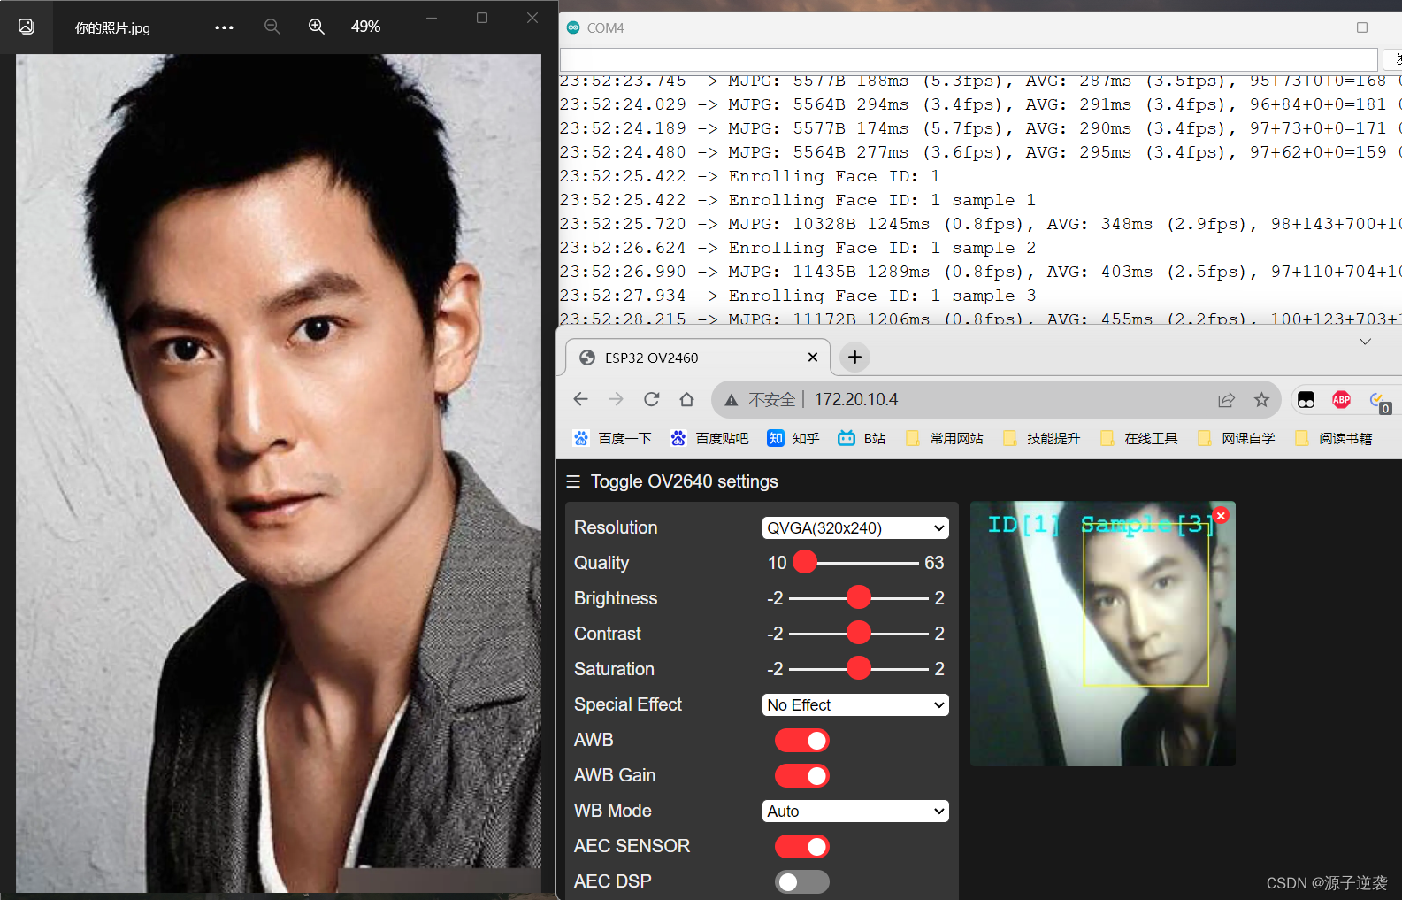1402x900 pixels.
Task: Bookmark this page with the star
Action: click(x=1261, y=400)
